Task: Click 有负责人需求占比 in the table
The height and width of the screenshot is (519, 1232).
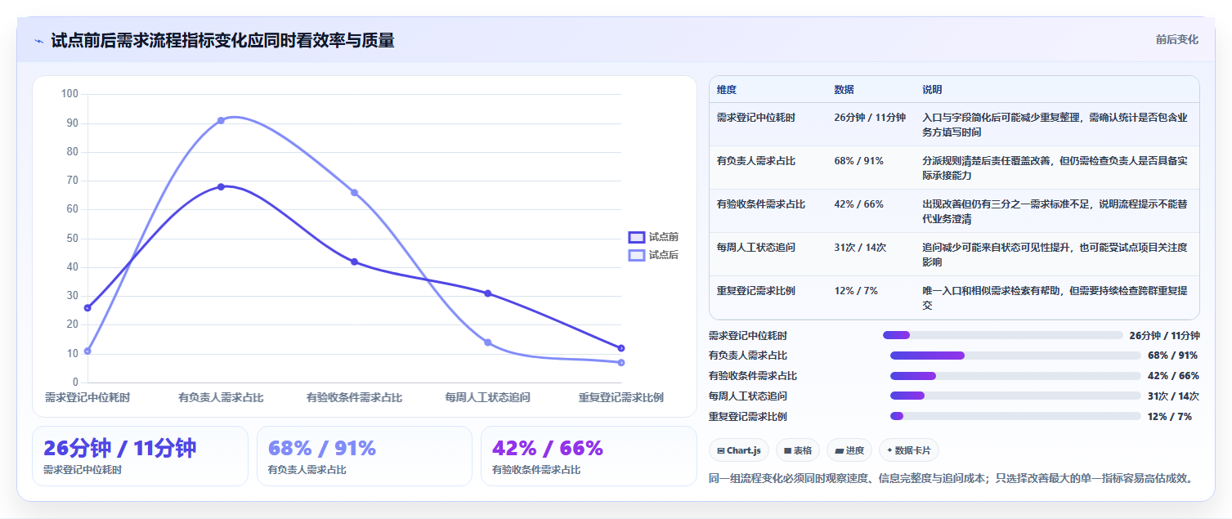Action: click(x=756, y=160)
